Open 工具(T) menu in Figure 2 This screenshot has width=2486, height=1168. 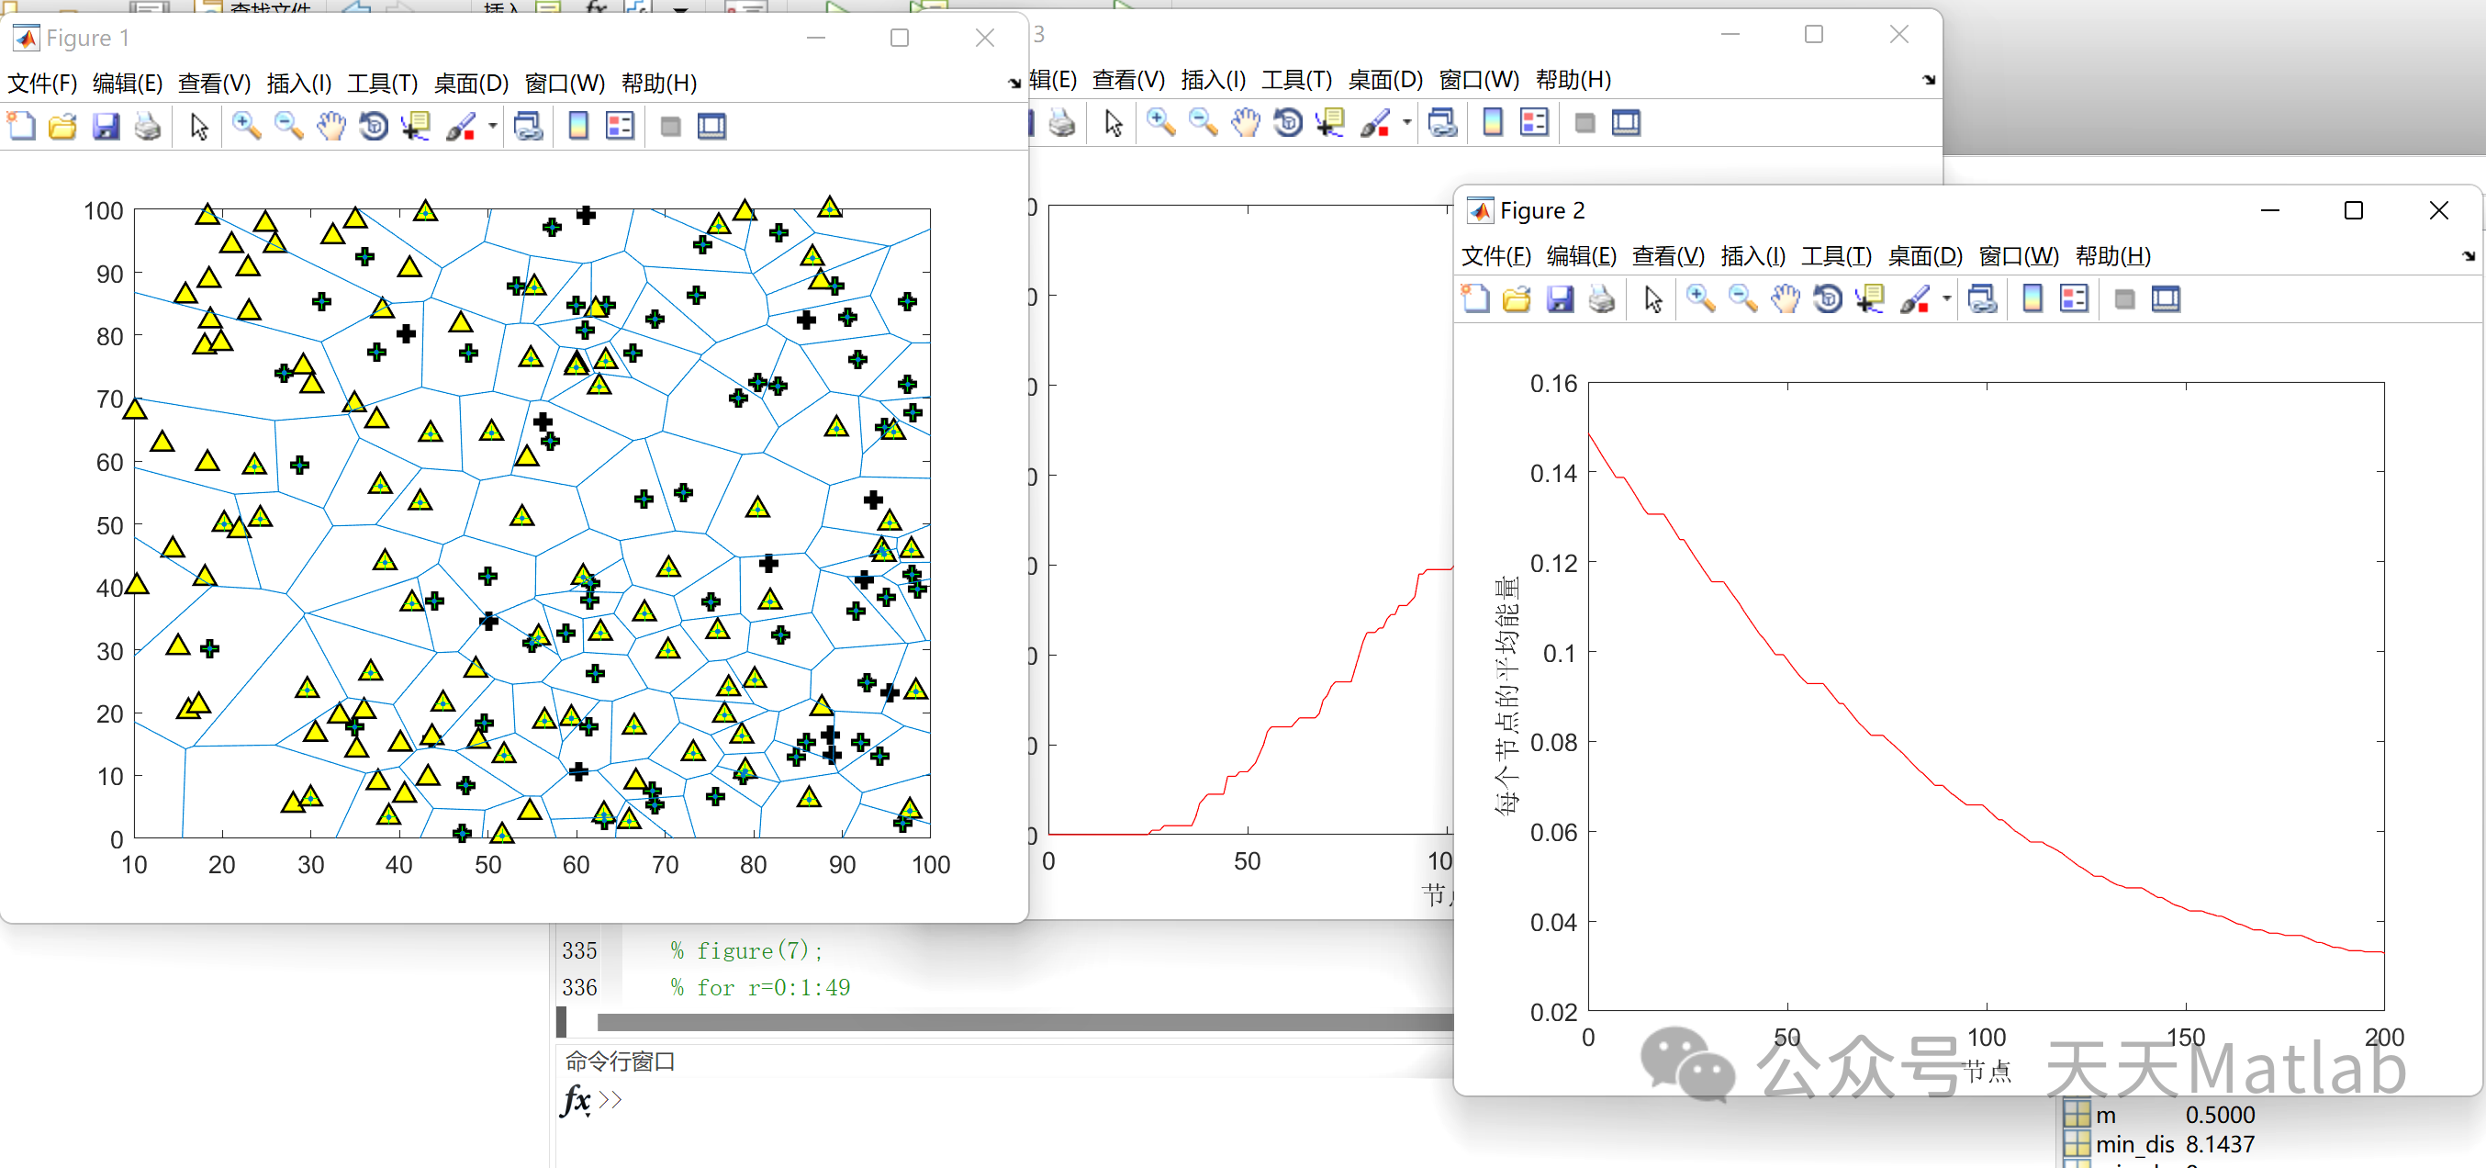(1835, 257)
